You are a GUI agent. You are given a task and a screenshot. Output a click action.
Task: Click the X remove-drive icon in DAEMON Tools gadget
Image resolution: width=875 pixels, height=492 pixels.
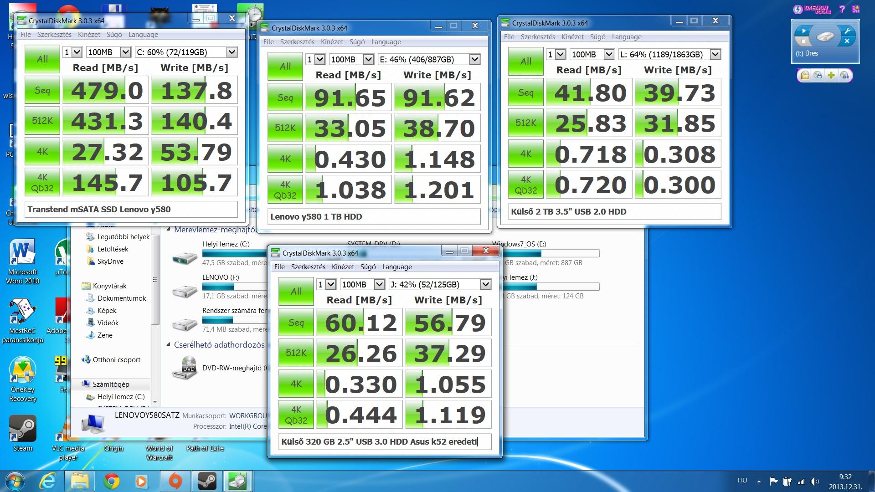coord(847,41)
